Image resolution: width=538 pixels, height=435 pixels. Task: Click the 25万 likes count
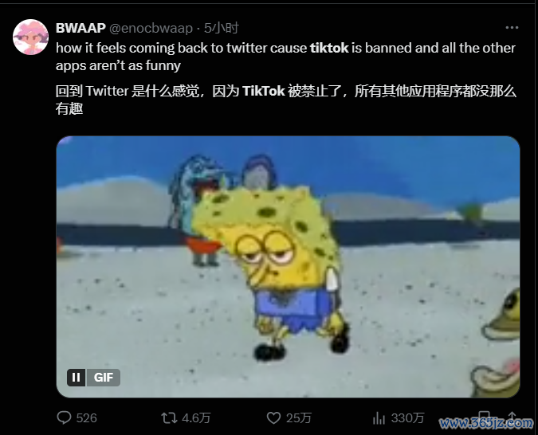[x=299, y=417]
